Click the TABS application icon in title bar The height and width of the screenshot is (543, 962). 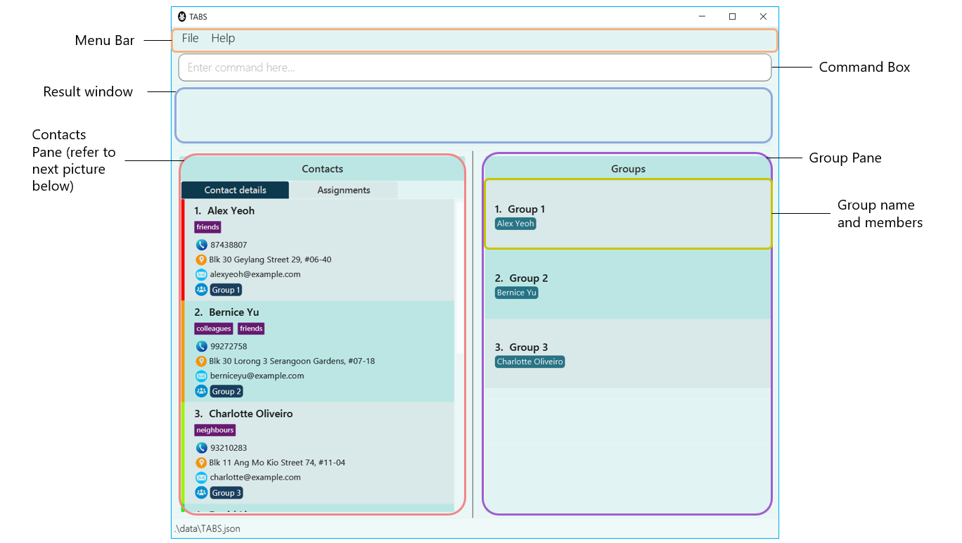(x=181, y=15)
